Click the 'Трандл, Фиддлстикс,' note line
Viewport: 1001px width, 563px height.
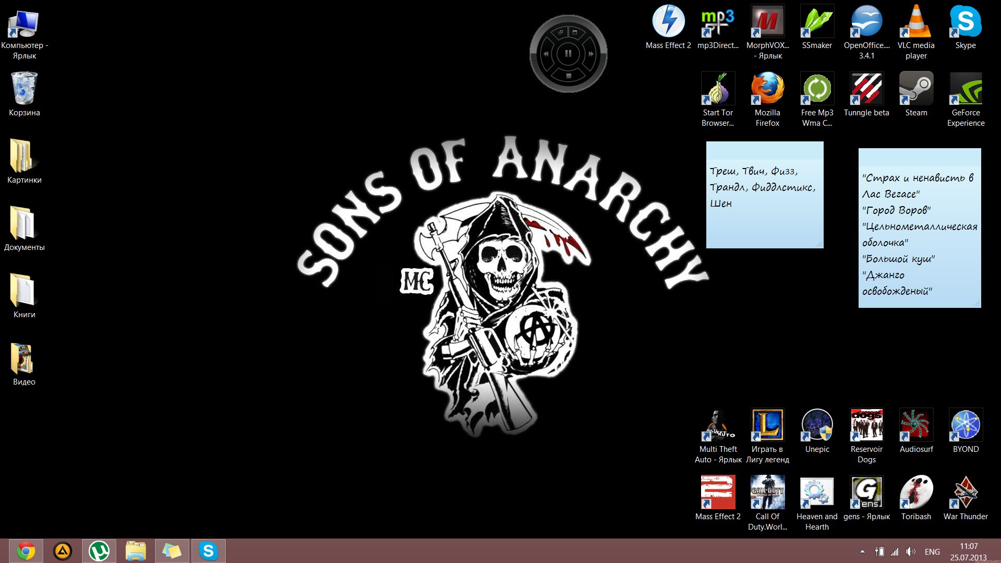tap(763, 187)
